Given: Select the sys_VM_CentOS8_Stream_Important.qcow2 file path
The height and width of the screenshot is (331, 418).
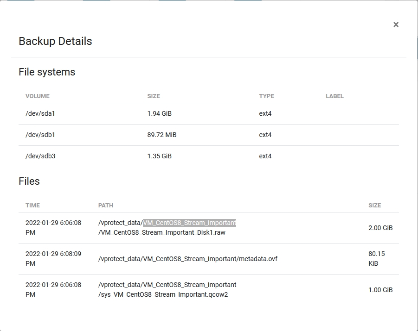Looking at the screenshot, I should pos(163,294).
